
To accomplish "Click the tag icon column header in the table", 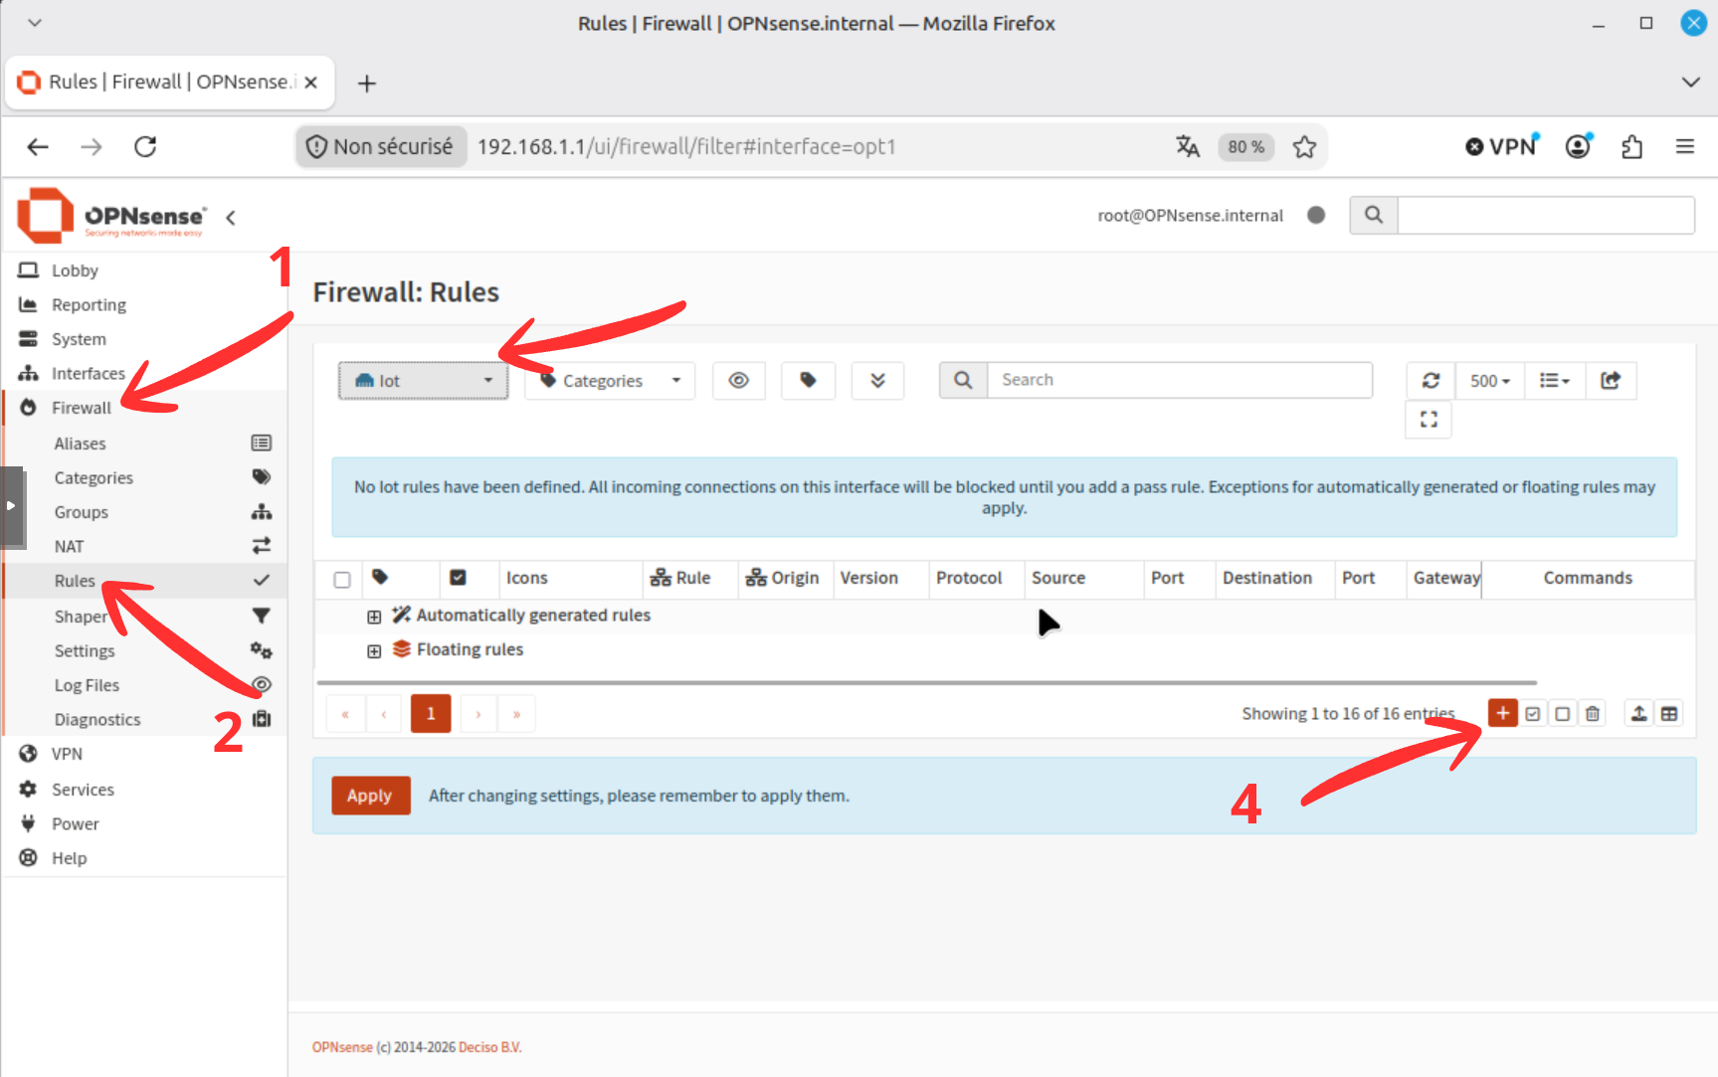I will click(x=380, y=577).
